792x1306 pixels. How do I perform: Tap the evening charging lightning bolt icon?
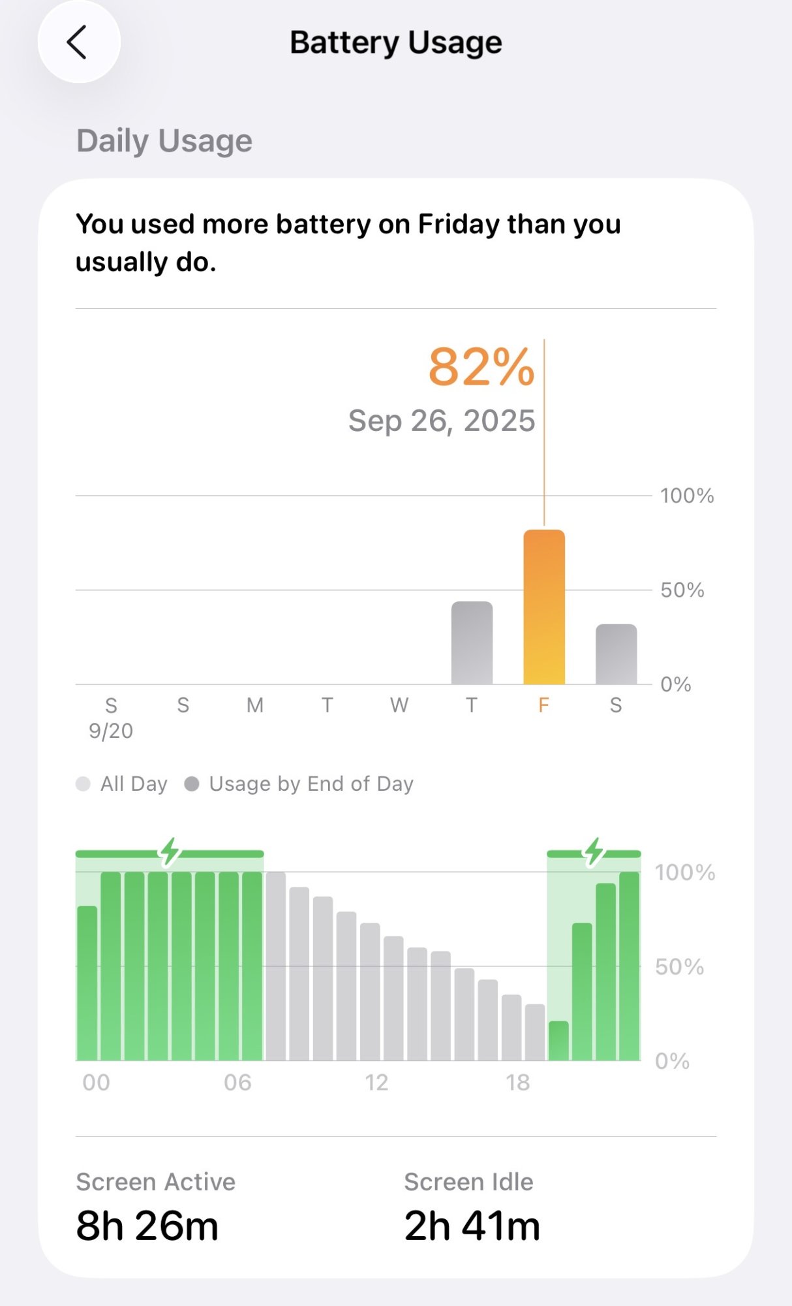594,852
